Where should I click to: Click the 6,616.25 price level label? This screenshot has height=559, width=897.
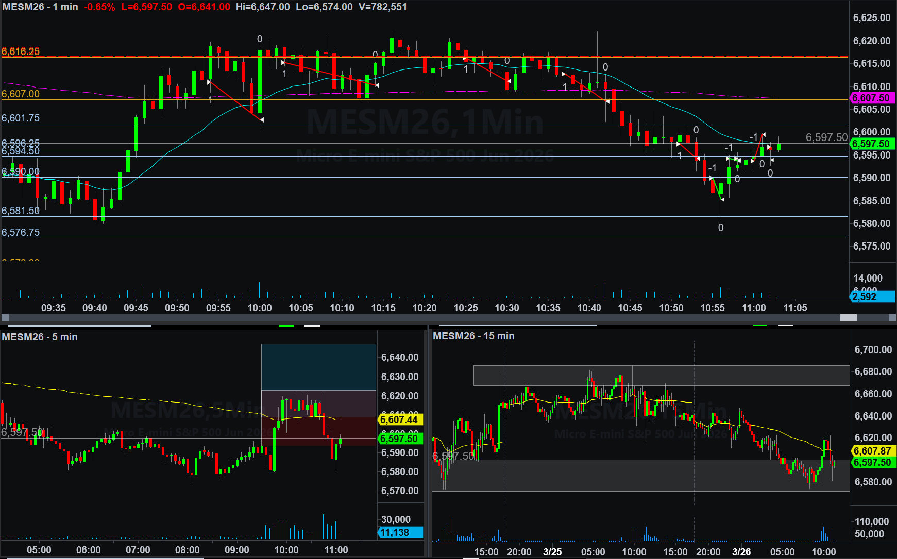point(21,51)
